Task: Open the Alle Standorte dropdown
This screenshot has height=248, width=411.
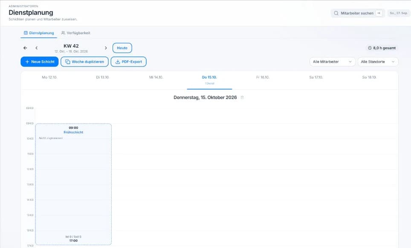Action: coord(378,62)
